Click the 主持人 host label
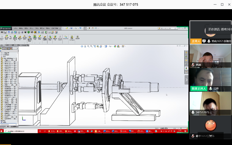This screenshot has height=145, width=232. coord(196,41)
